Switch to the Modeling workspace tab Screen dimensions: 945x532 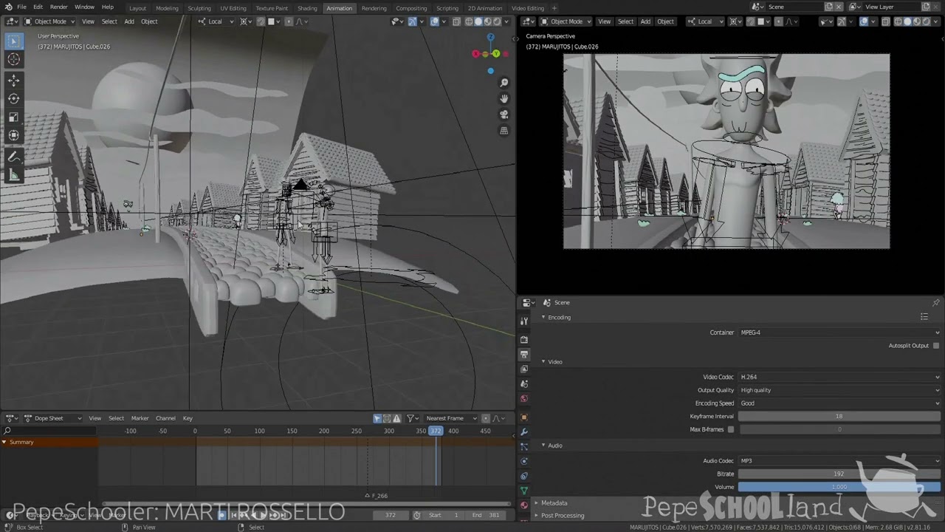[x=167, y=8]
